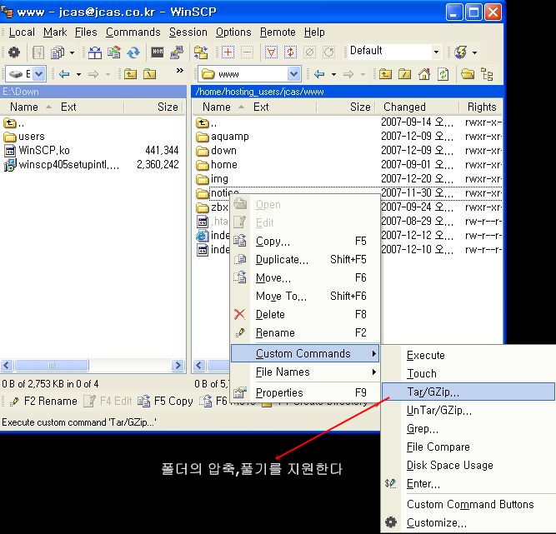Click remote back arrow button
Viewport: 556px width, 534px height.
click(319, 74)
